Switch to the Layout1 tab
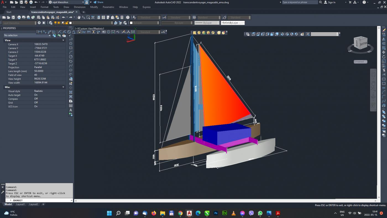The image size is (387, 218). [x=20, y=204]
